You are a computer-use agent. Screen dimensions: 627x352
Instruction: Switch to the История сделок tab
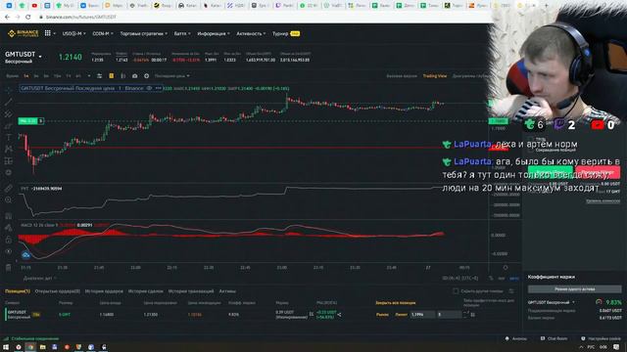(x=146, y=291)
